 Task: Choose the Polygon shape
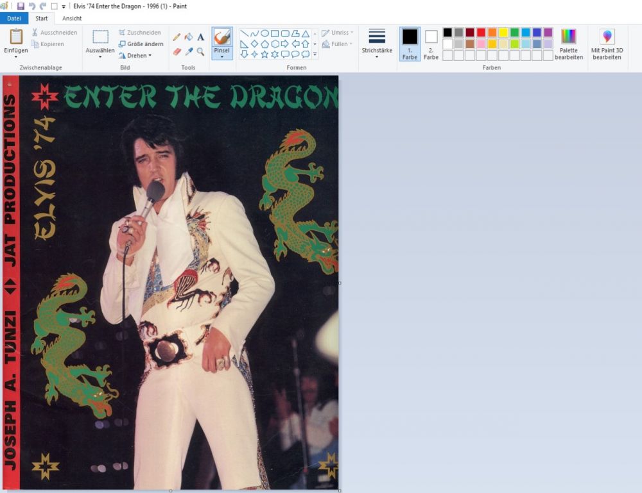pyautogui.click(x=295, y=33)
